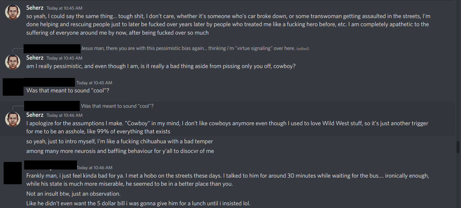Click Seherz's avatar next to the "am I really pessimistic" message

tap(13, 62)
